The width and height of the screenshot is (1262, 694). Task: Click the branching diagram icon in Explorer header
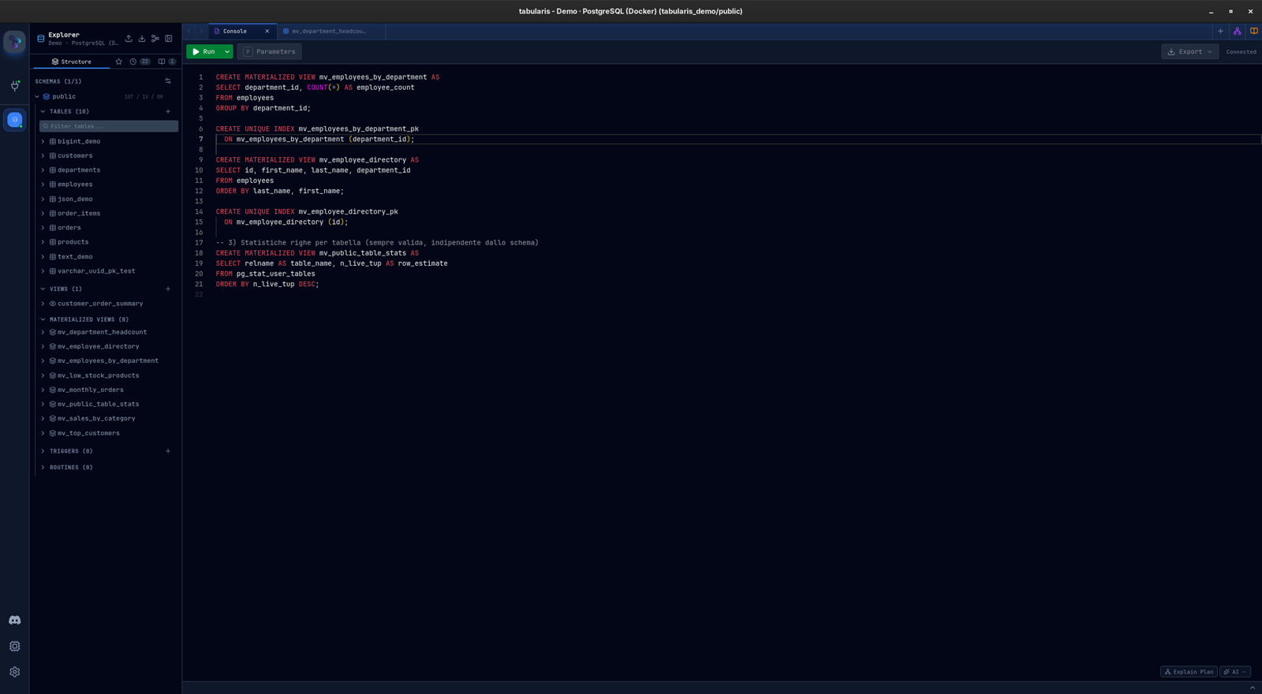pyautogui.click(x=155, y=38)
